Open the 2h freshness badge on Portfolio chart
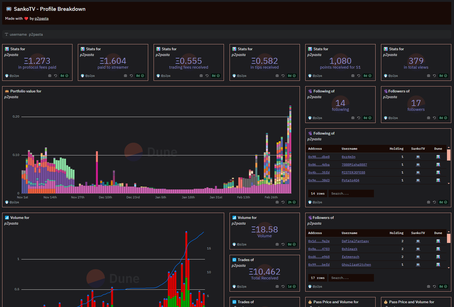This screenshot has width=454, height=307. click(x=292, y=202)
